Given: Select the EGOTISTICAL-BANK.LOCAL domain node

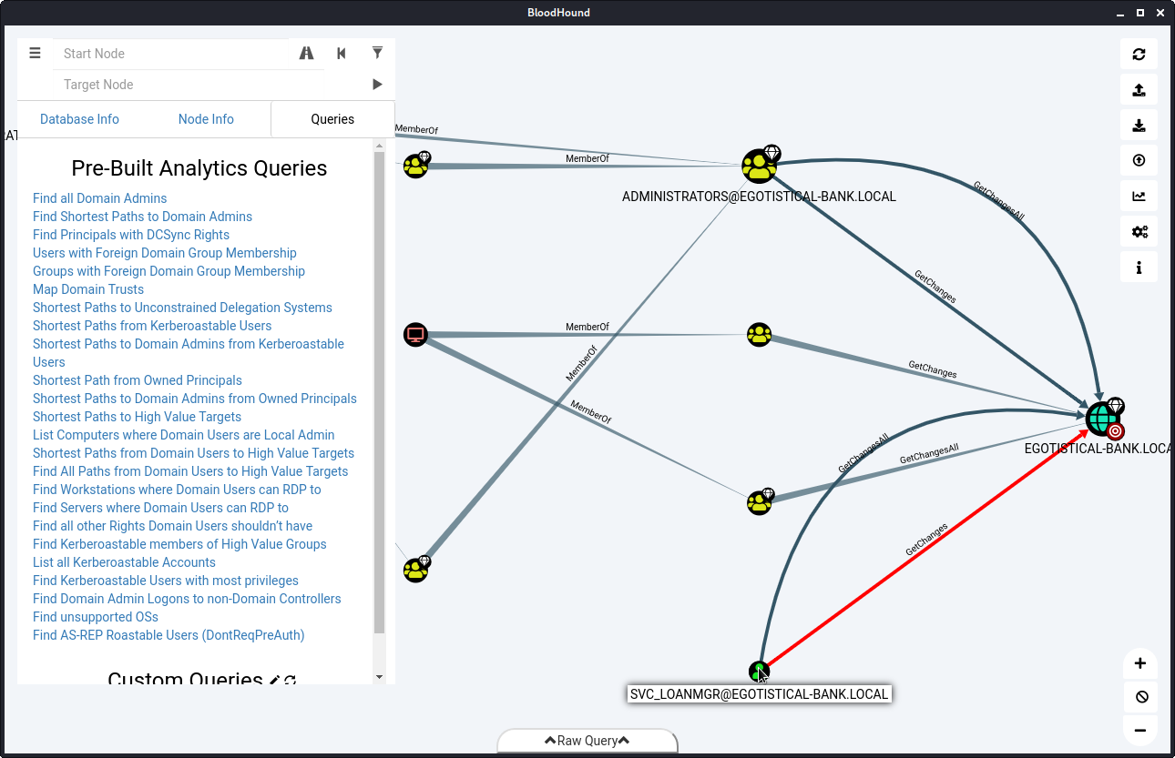Looking at the screenshot, I should click(1102, 418).
